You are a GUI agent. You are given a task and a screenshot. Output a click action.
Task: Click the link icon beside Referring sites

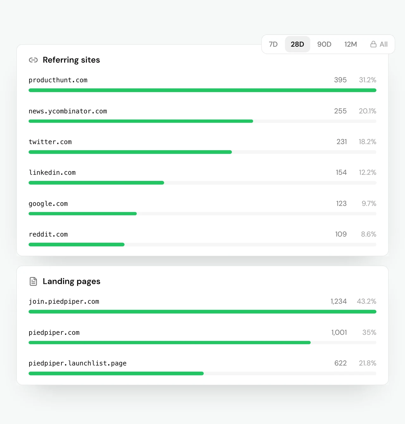33,60
